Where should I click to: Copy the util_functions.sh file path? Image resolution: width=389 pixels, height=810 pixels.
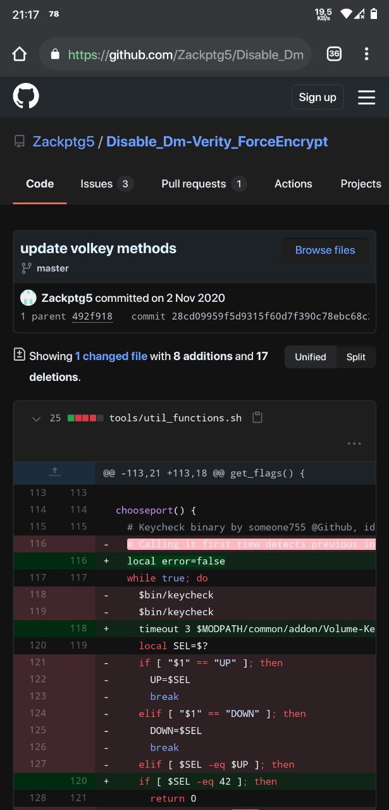click(x=257, y=418)
